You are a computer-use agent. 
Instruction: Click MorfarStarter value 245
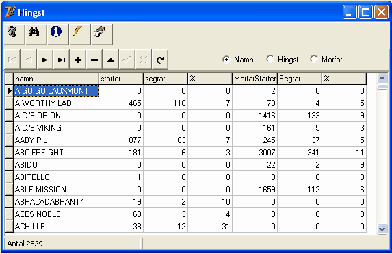pyautogui.click(x=269, y=140)
